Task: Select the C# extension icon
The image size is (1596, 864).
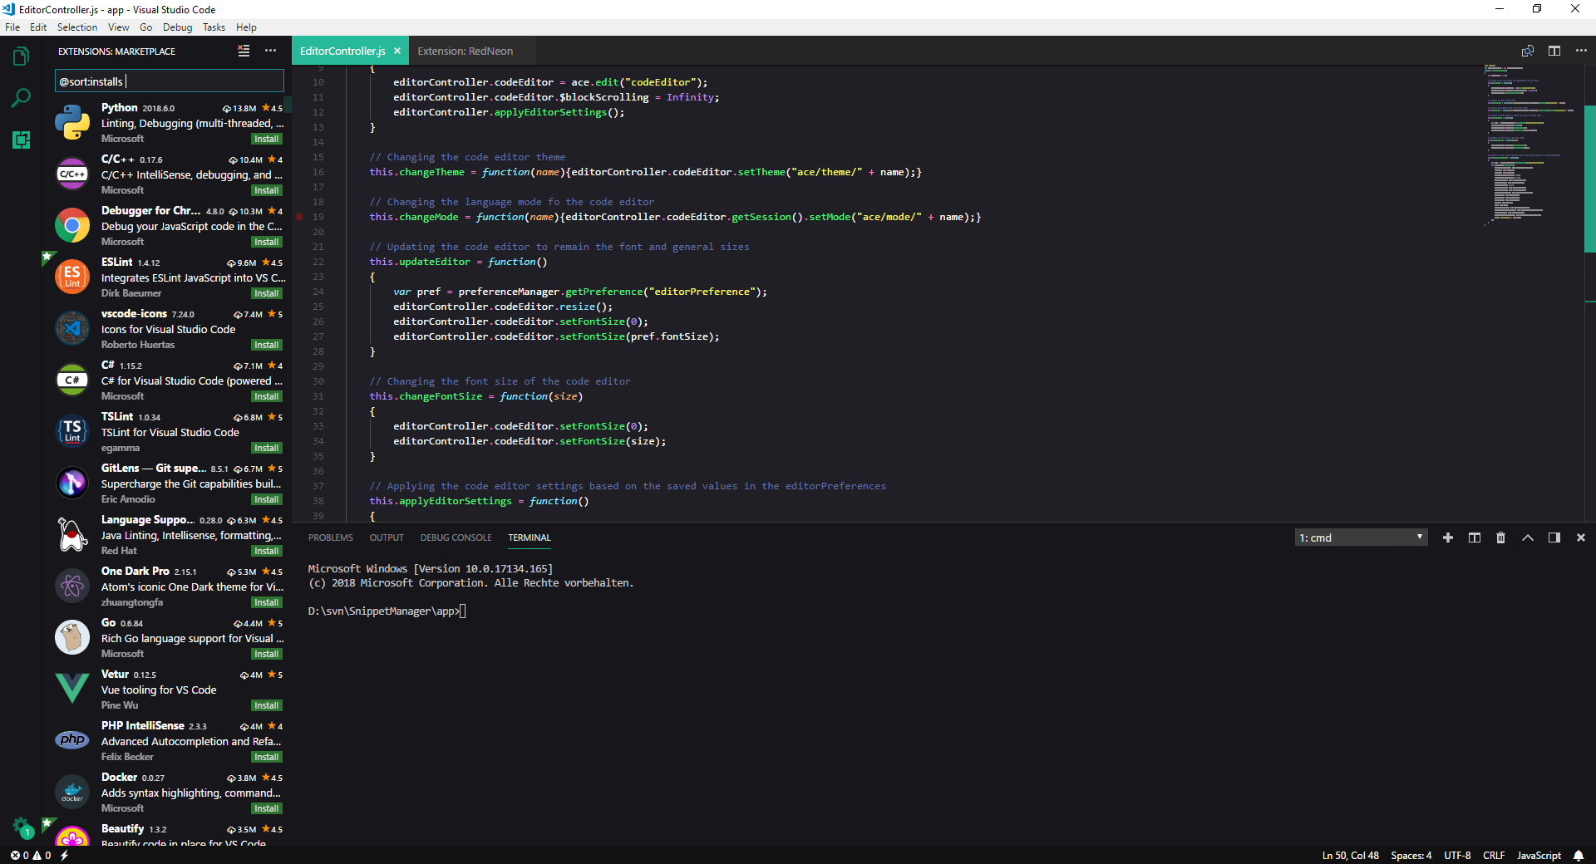Action: coord(72,380)
